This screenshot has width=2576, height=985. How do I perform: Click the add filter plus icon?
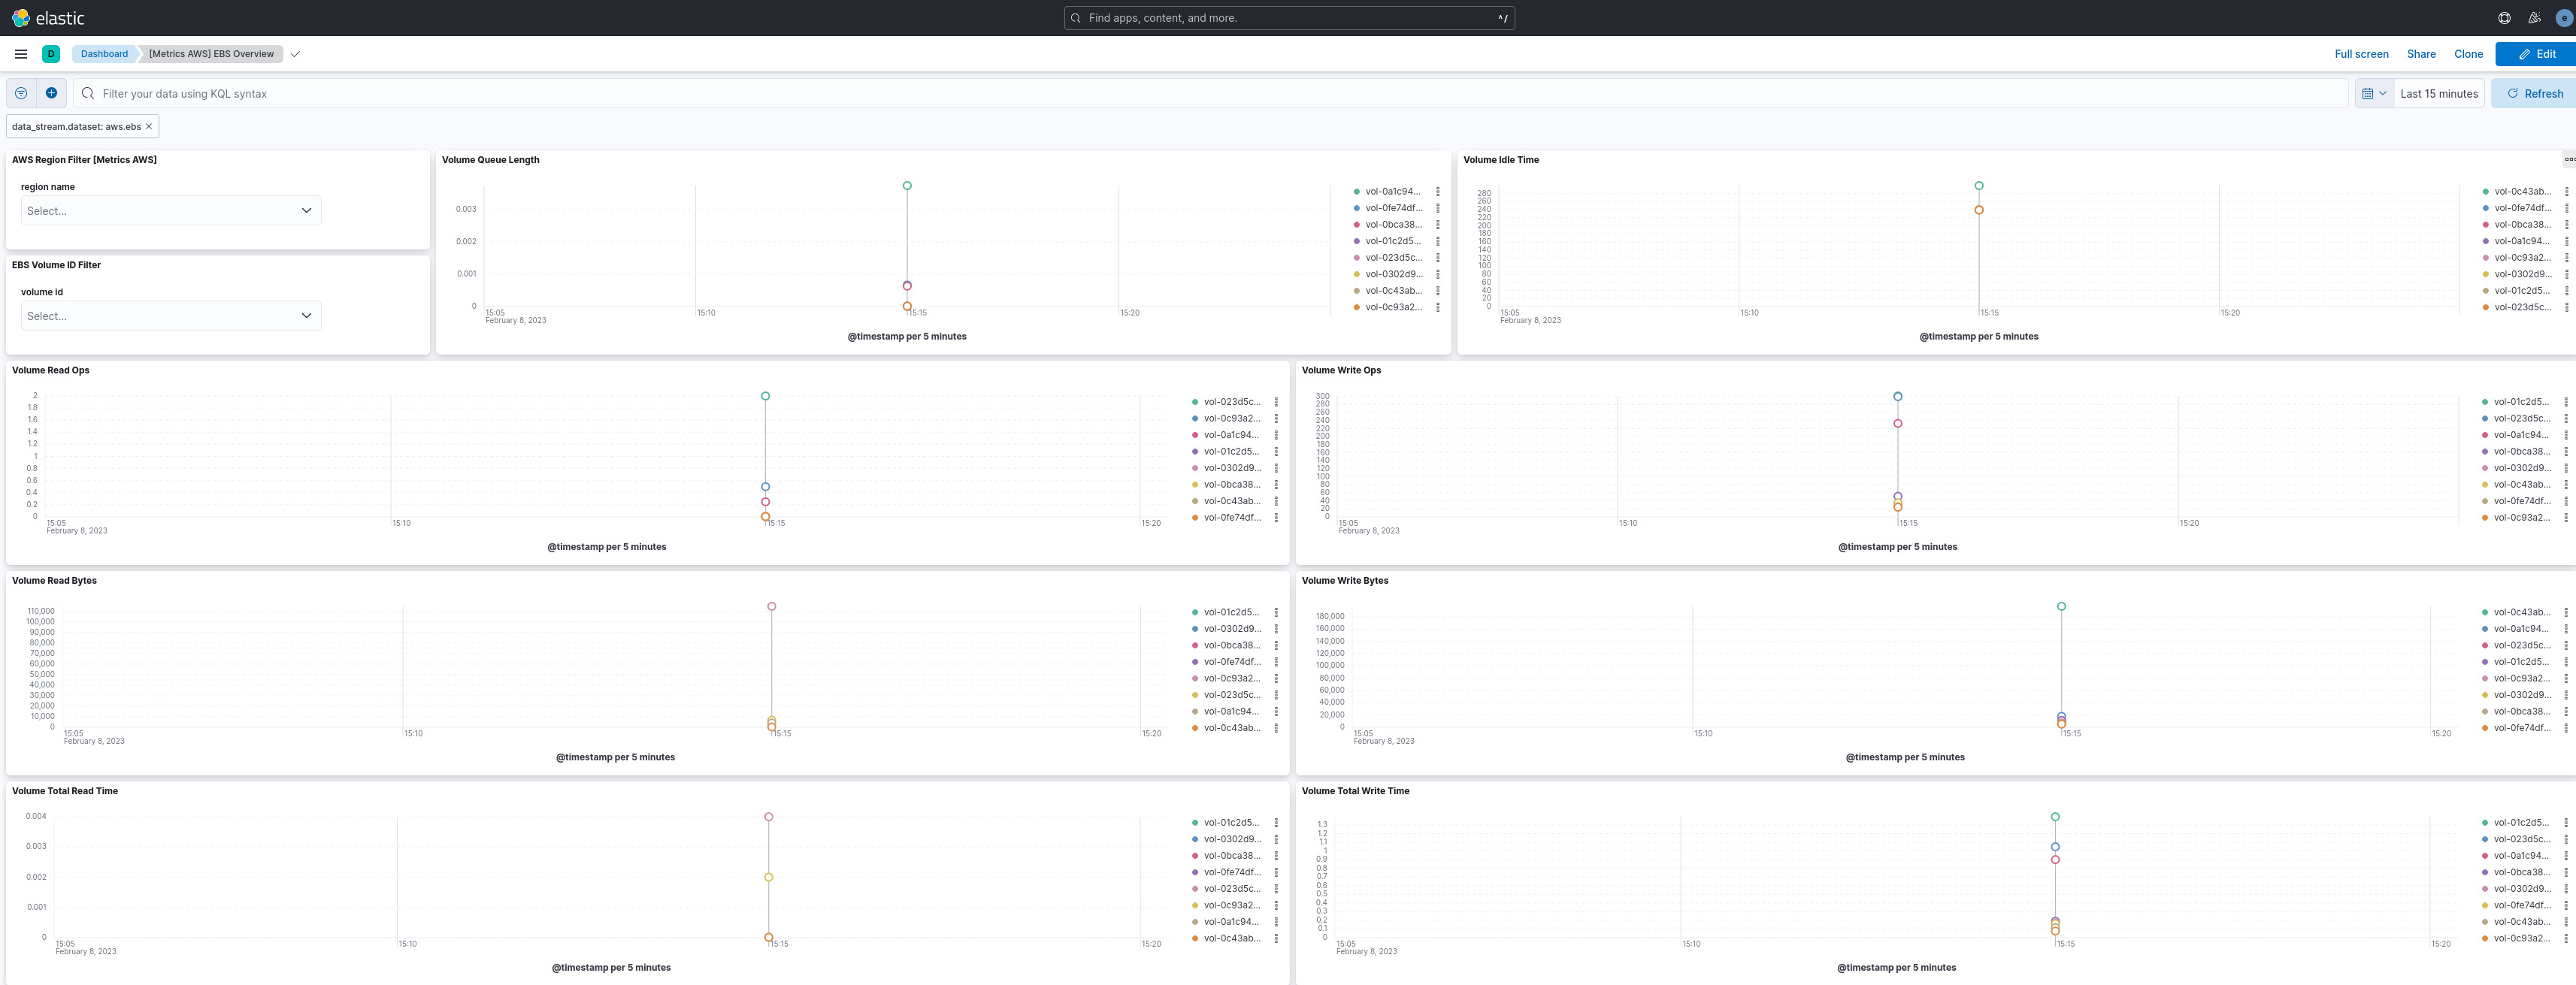[x=51, y=93]
